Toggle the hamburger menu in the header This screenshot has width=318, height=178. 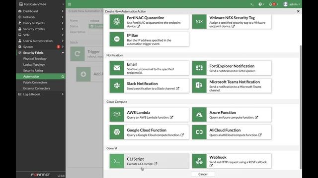[x=70, y=4]
